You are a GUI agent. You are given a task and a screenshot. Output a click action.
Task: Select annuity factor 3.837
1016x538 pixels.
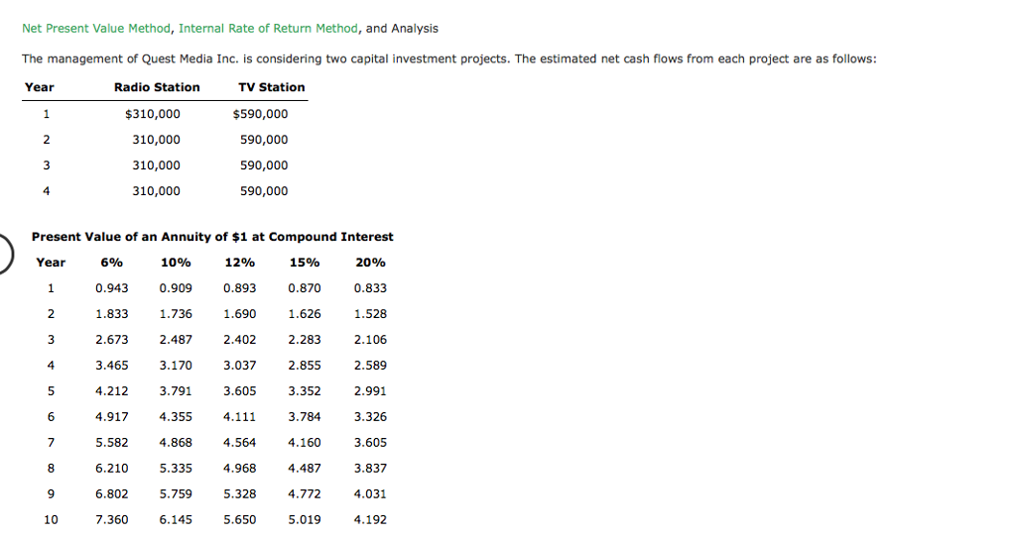(x=370, y=468)
